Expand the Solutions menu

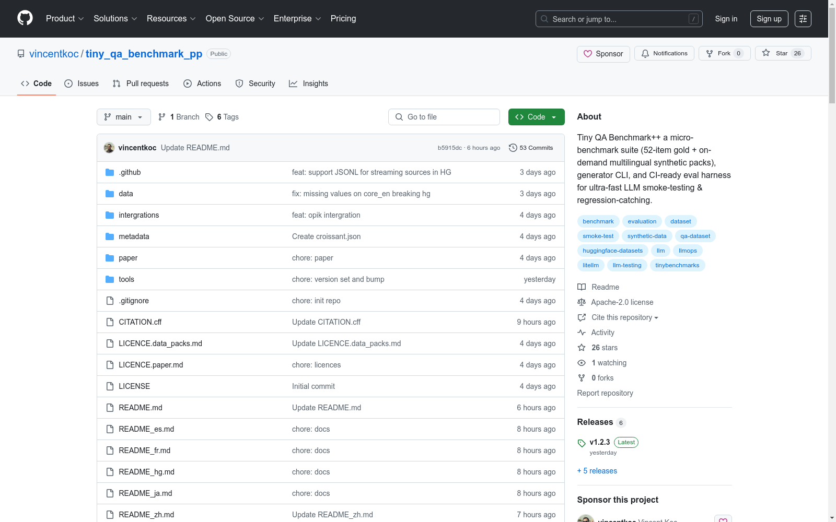[x=115, y=19]
